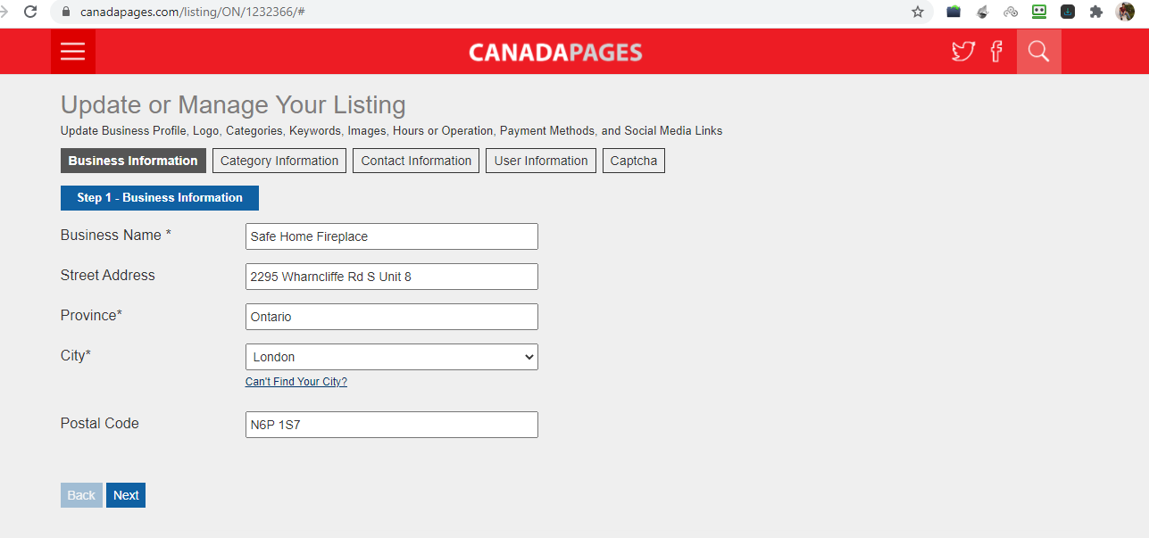The height and width of the screenshot is (538, 1149).
Task: Focus the Postal Code input field
Action: [392, 425]
